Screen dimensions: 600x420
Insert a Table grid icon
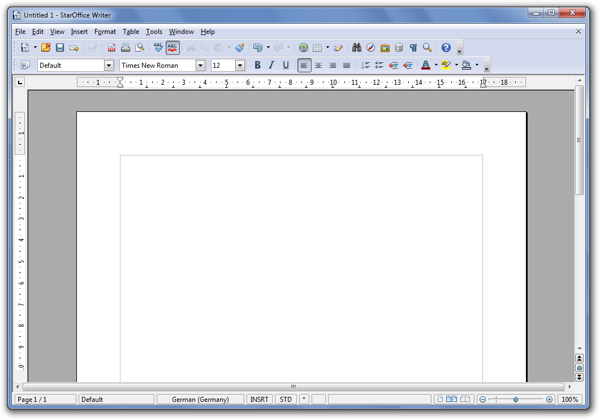317,47
